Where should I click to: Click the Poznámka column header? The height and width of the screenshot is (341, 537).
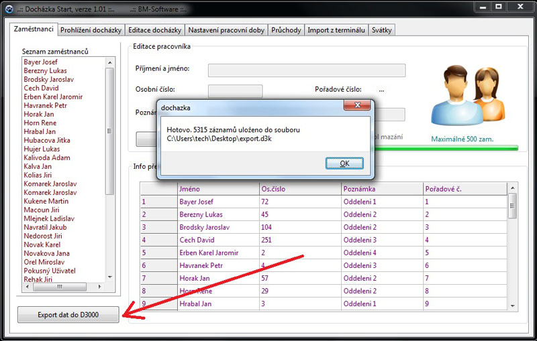382,189
